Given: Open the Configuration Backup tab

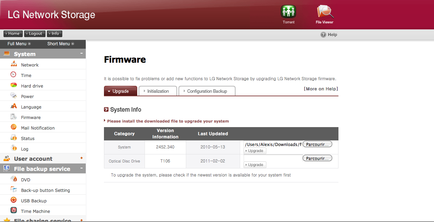Looking at the screenshot, I should point(207,91).
